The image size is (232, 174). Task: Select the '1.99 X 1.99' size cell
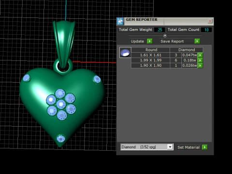coord(151,60)
